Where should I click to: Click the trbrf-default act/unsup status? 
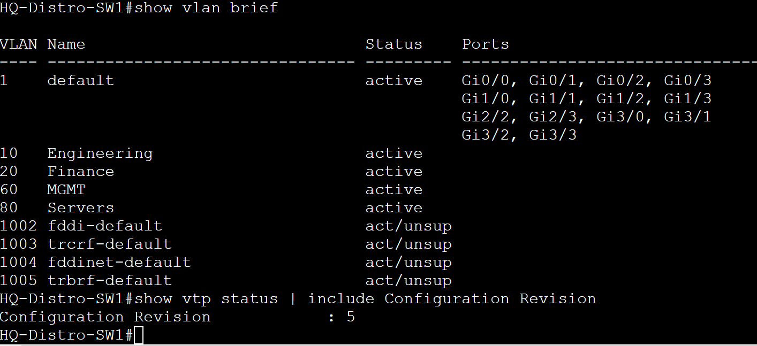408,281
